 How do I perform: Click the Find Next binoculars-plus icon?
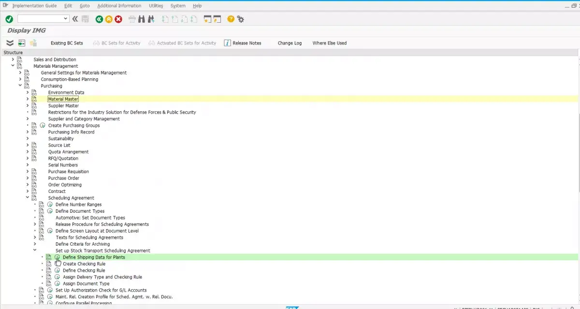(151, 19)
